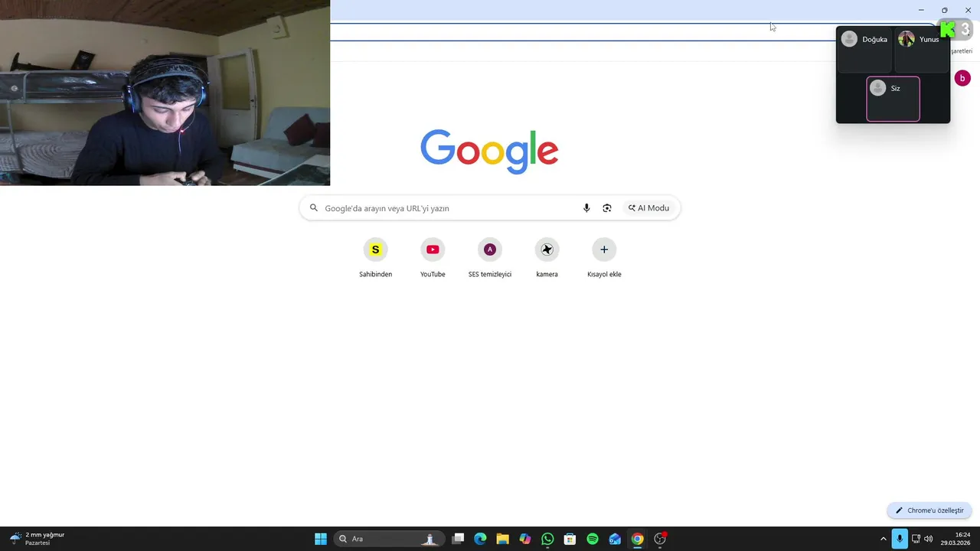Click the webcam overlay video
980x551 pixels.
(x=165, y=93)
